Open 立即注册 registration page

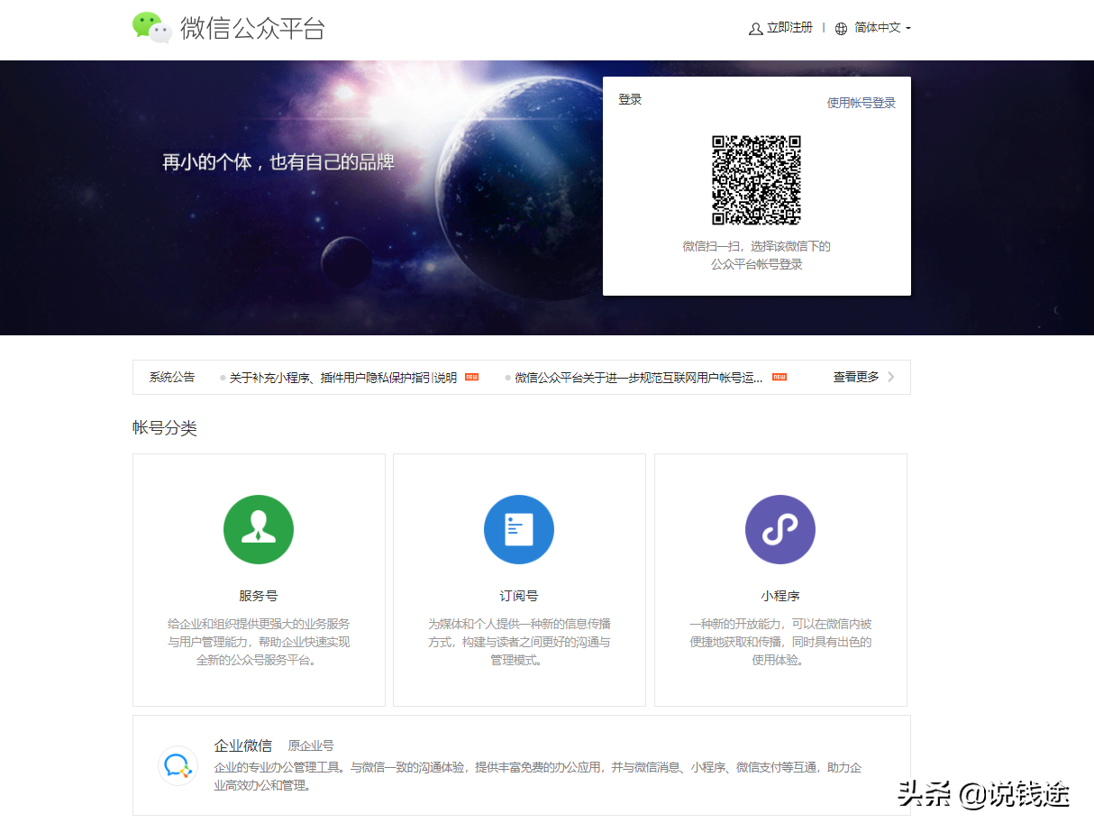pyautogui.click(x=789, y=28)
